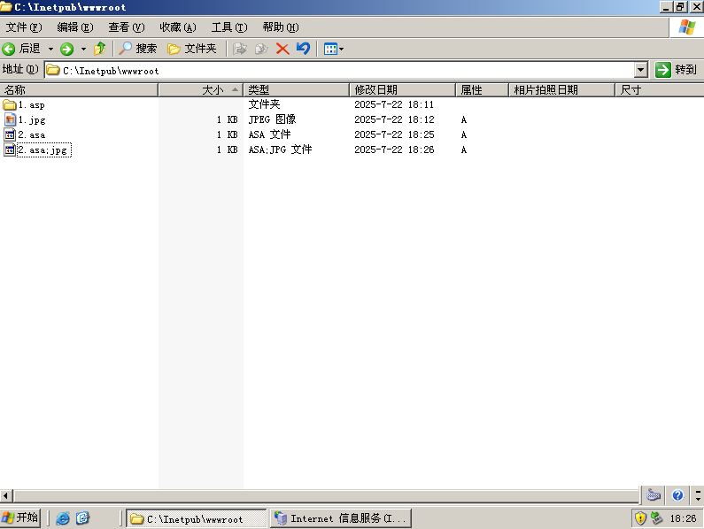This screenshot has width=704, height=529.
Task: Click the horizontal scrollbar left arrow
Action: (6, 495)
